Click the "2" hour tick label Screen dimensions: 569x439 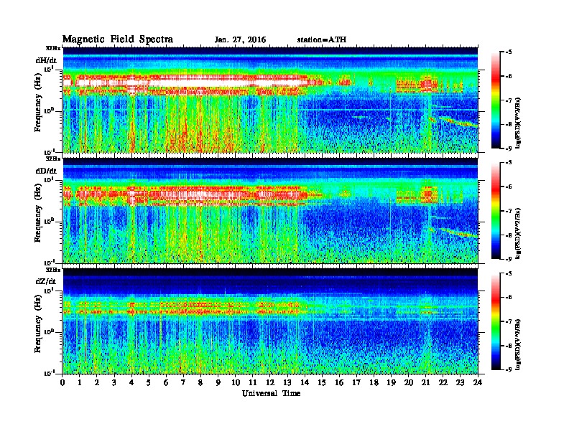click(97, 382)
